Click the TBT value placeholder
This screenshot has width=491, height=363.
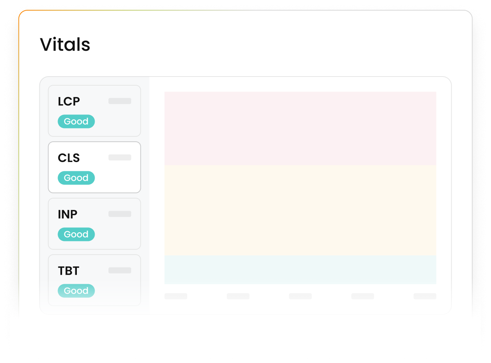point(119,270)
